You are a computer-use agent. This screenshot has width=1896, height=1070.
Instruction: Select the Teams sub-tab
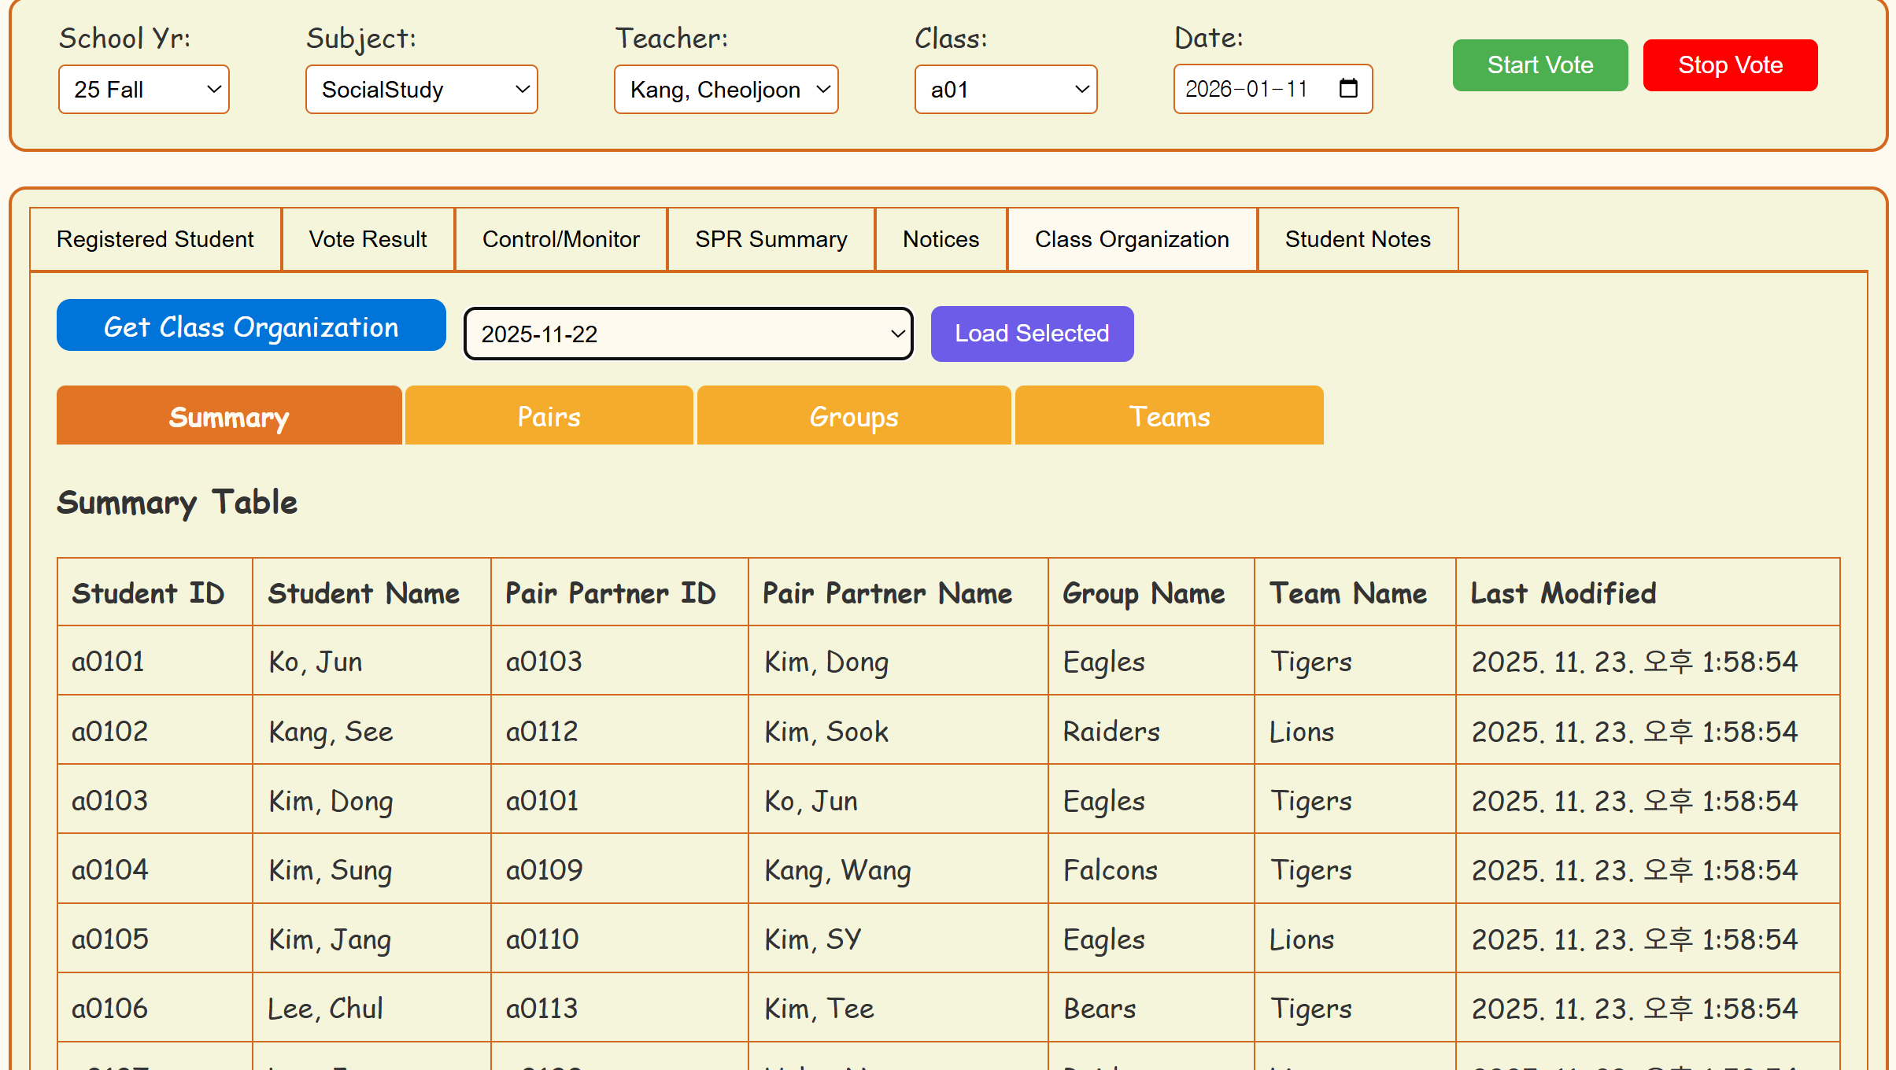pyautogui.click(x=1169, y=416)
